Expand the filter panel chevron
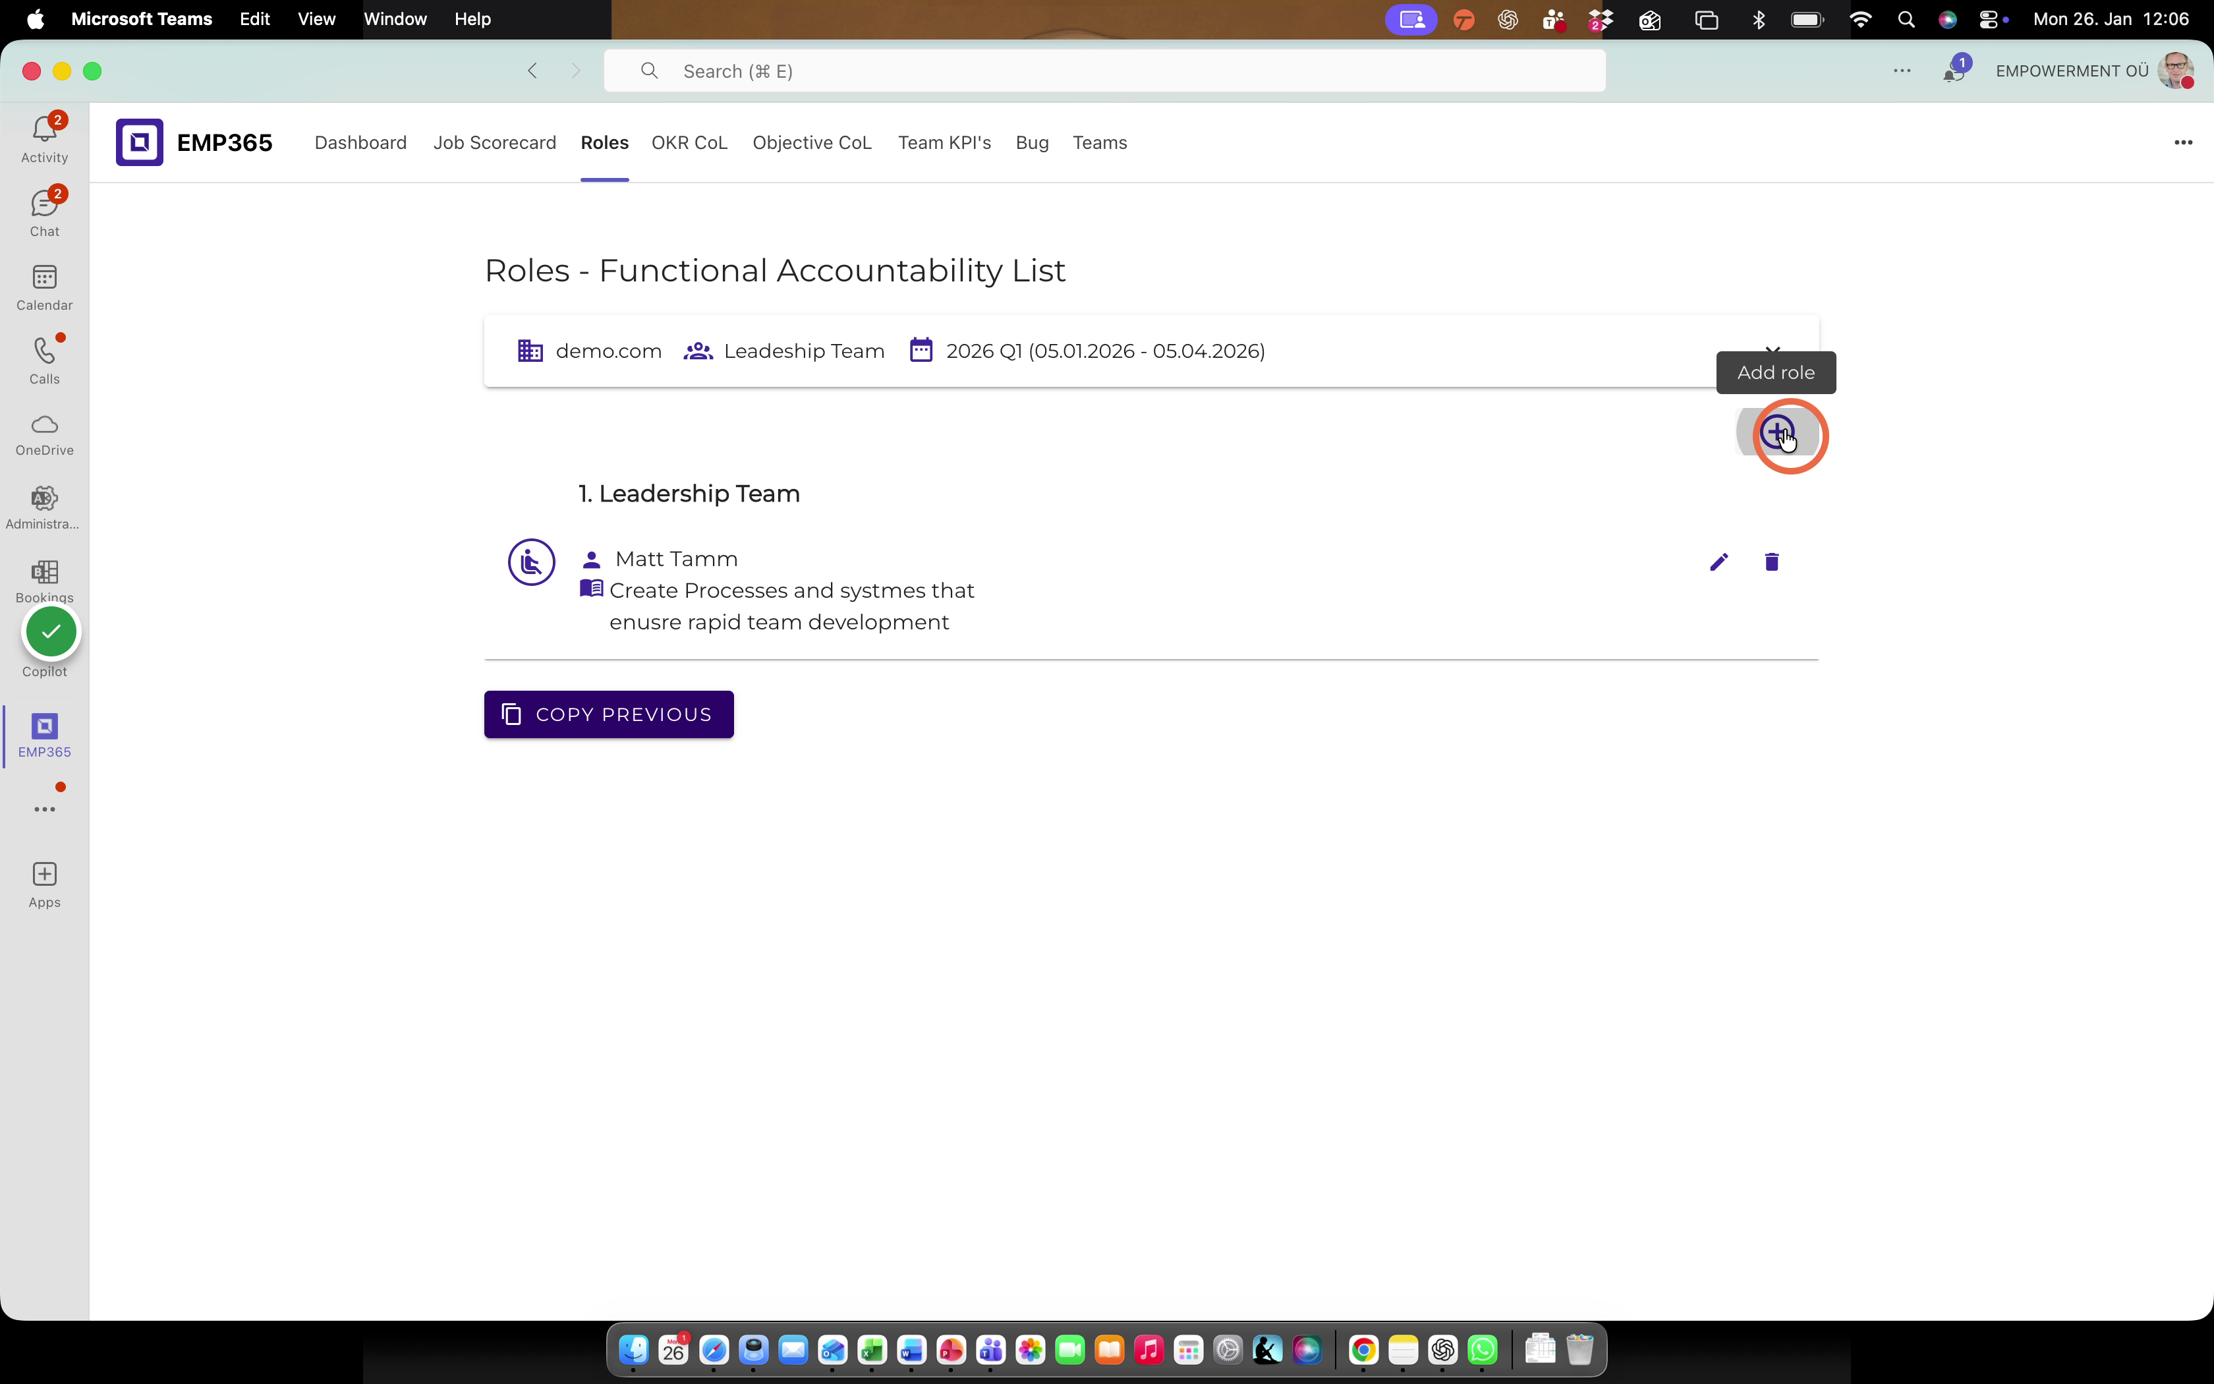The height and width of the screenshot is (1384, 2214). pyautogui.click(x=1772, y=350)
